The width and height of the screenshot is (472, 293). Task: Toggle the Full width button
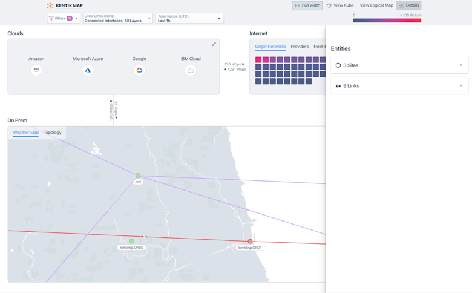(x=307, y=5)
